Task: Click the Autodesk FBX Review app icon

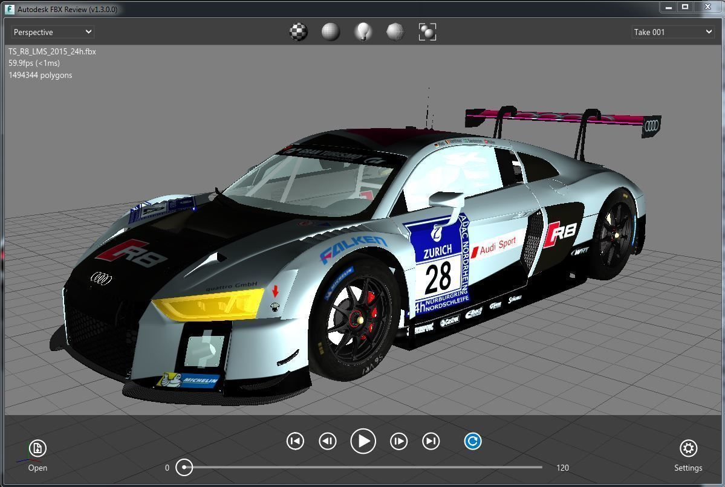Action: [x=9, y=9]
